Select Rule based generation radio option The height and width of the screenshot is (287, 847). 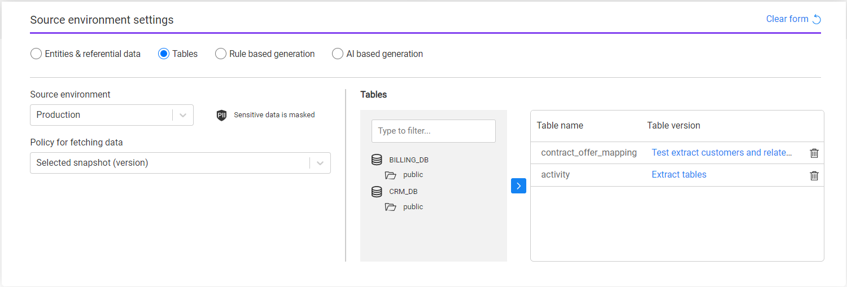[221, 54]
